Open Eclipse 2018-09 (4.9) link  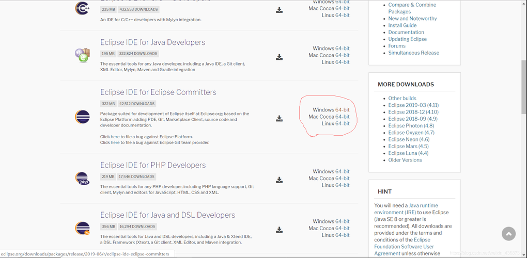tap(413, 119)
